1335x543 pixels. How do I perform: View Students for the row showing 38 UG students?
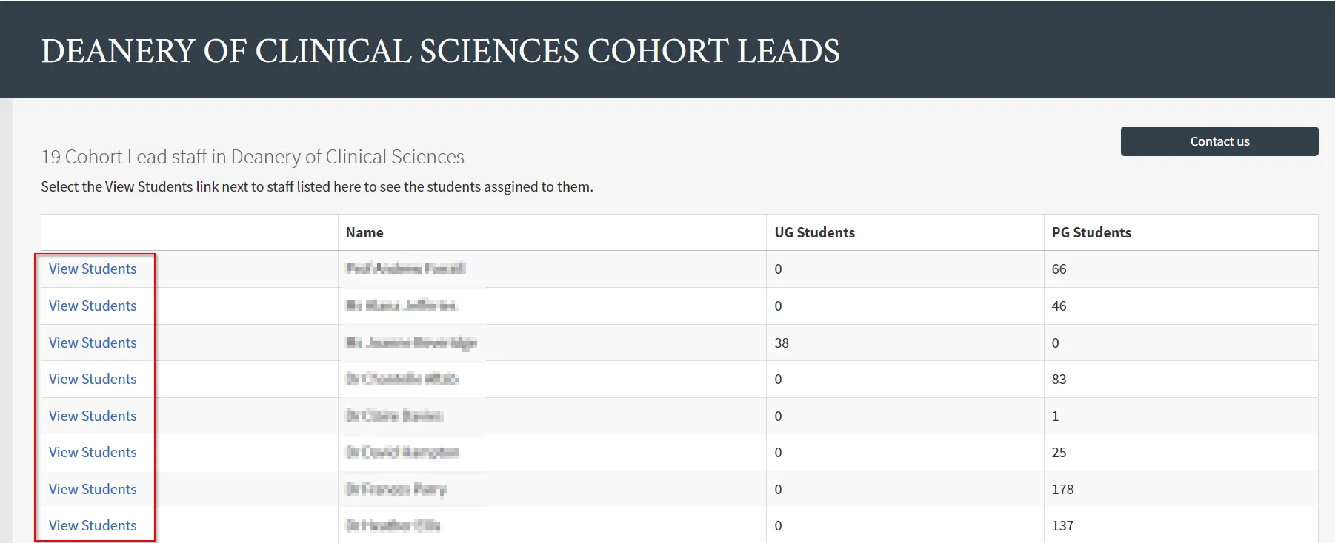[92, 343]
